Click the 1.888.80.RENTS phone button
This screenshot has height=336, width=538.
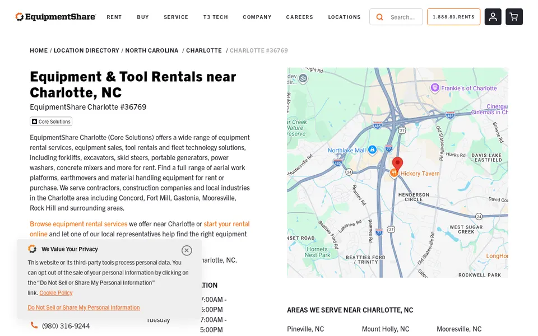pos(453,17)
